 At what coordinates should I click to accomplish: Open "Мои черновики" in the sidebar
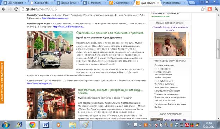pos(162,69)
